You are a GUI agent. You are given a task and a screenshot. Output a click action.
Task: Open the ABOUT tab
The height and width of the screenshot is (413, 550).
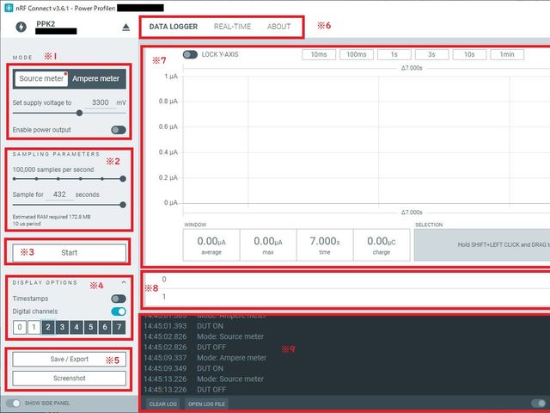tap(278, 27)
